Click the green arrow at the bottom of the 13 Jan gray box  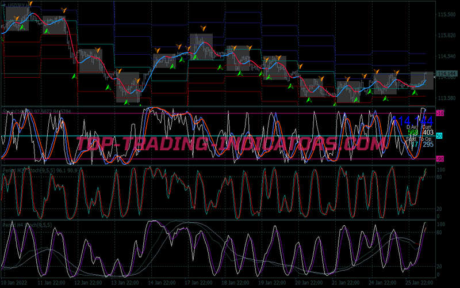pos(126,103)
